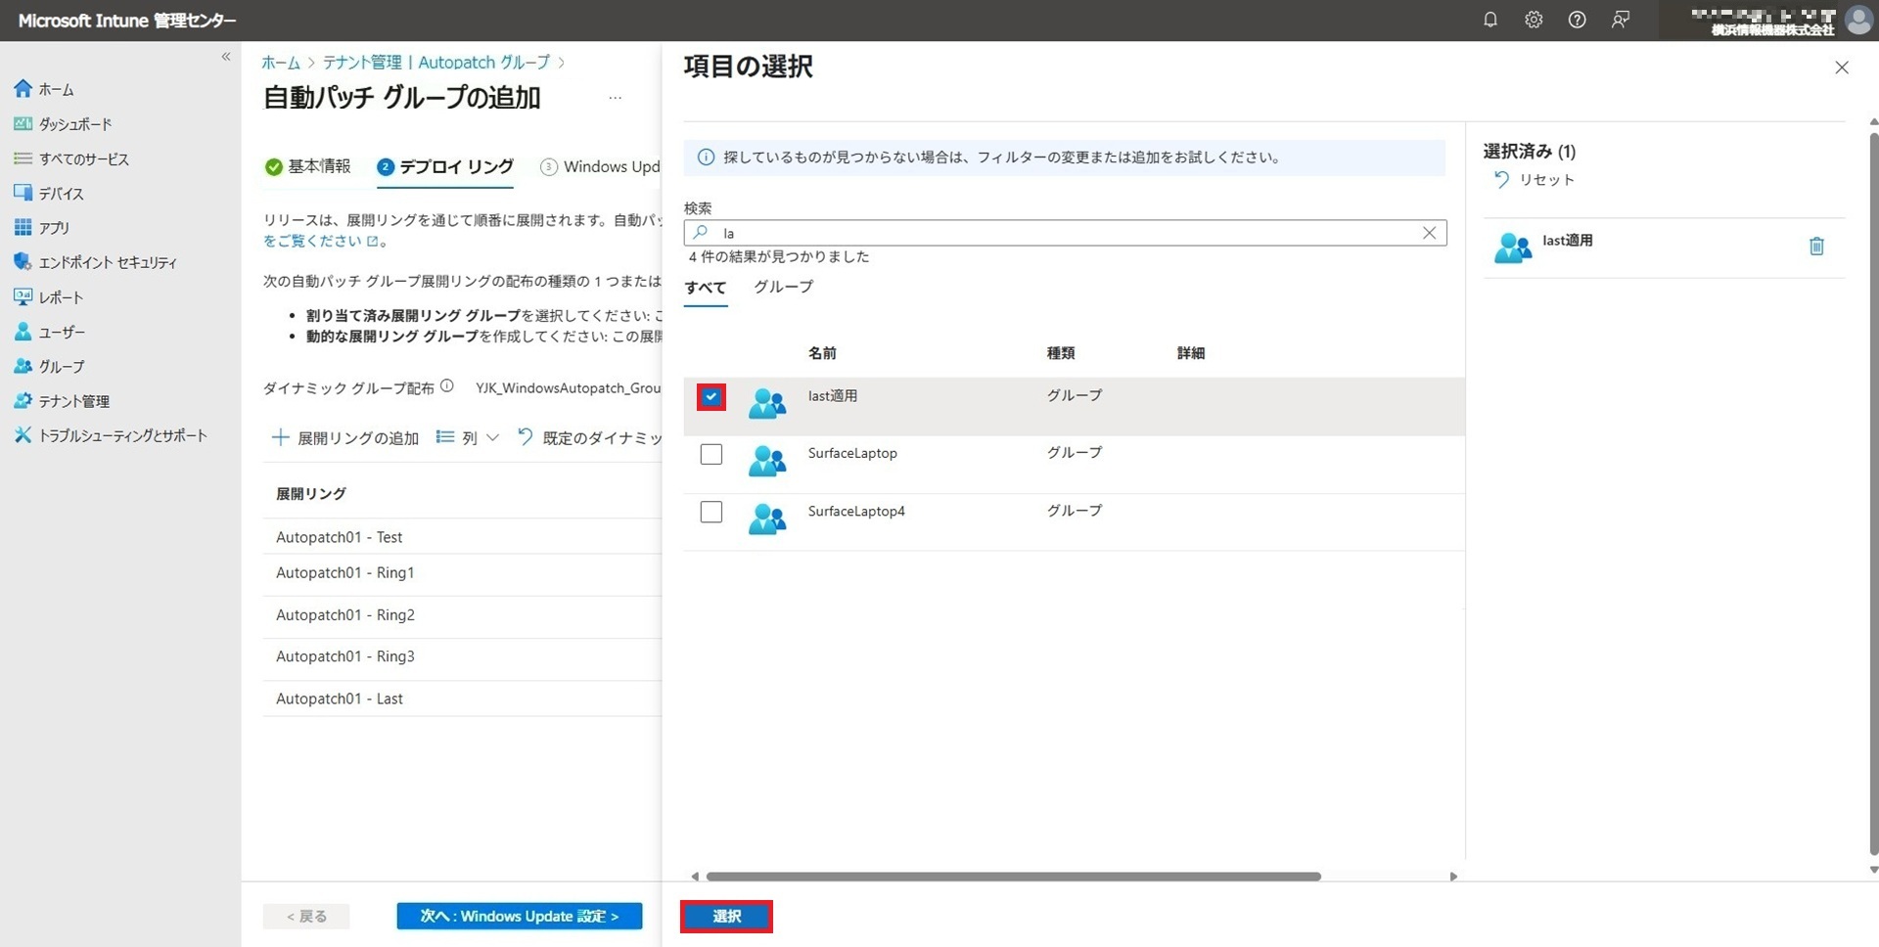The image size is (1879, 947).
Task: Open アプリ in sidebar
Action: coord(42,228)
